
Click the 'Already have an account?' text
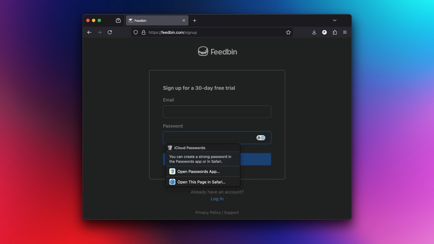pyautogui.click(x=217, y=192)
